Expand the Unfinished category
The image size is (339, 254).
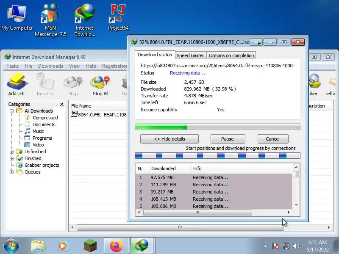[12, 152]
